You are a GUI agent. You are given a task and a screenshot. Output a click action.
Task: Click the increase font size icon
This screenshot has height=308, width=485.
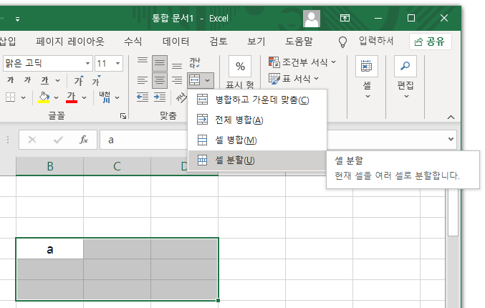click(x=79, y=81)
